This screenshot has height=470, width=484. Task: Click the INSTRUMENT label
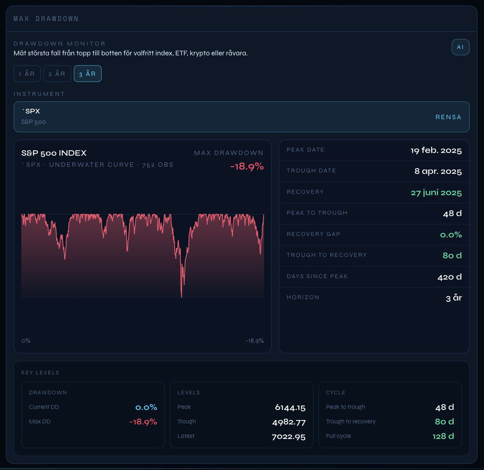39,94
